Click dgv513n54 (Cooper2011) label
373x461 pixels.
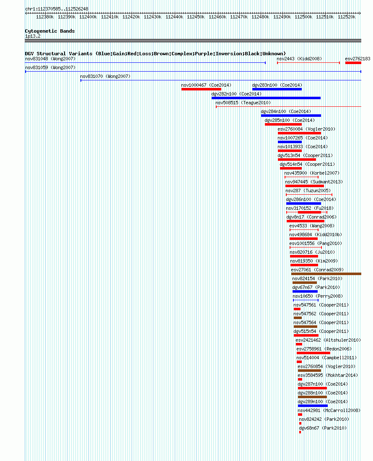pyautogui.click(x=305, y=155)
